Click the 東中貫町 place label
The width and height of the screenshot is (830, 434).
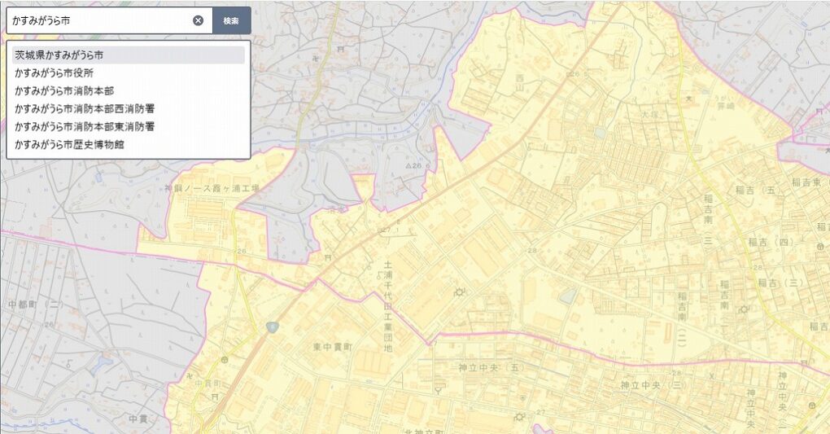point(333,347)
